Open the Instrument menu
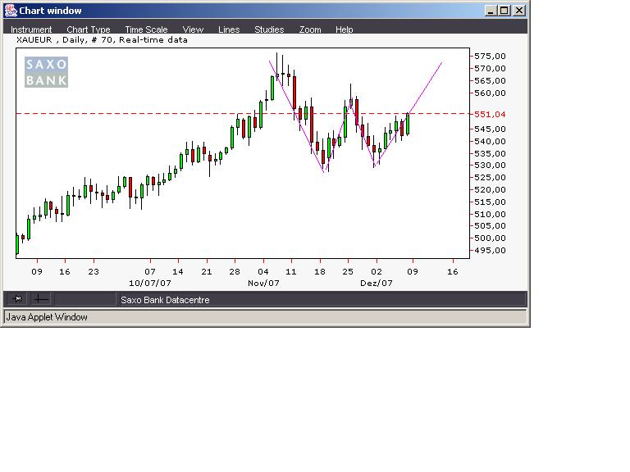Viewport: 630px width, 472px height. pyautogui.click(x=31, y=29)
